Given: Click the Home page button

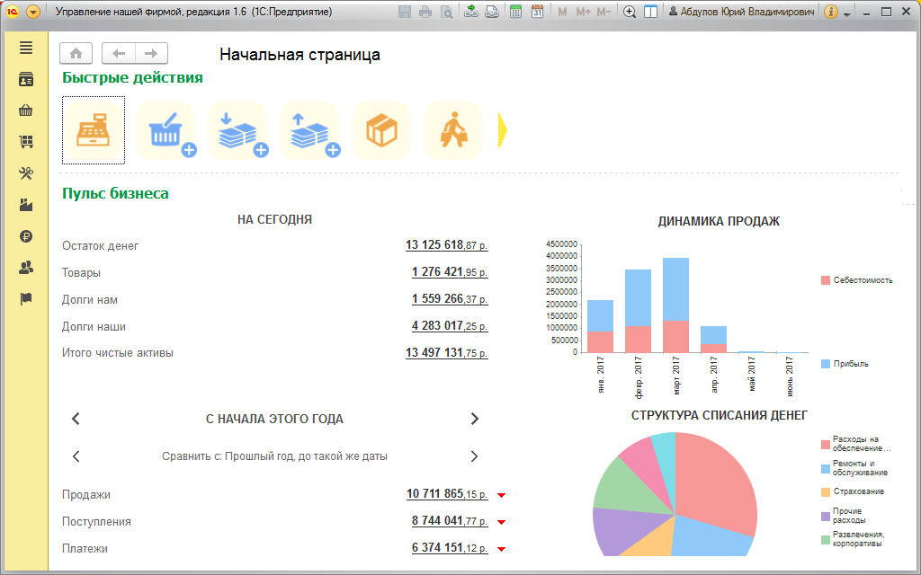Looking at the screenshot, I should click(x=76, y=54).
